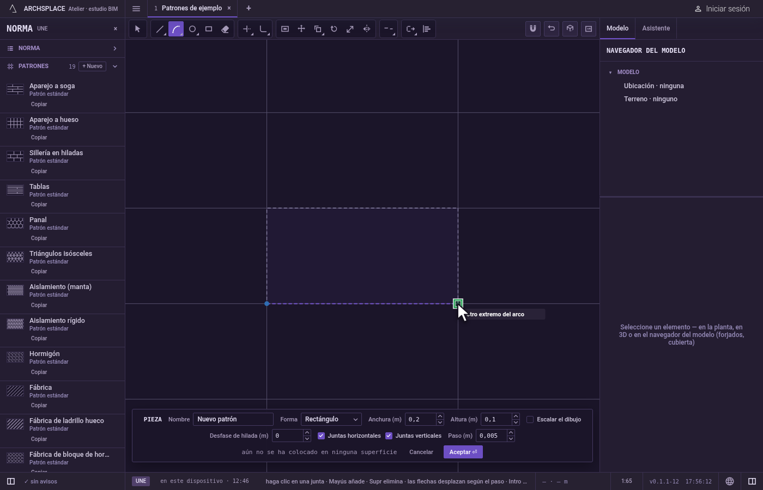This screenshot has height=490, width=763.
Task: Click the globe language icon
Action: pyautogui.click(x=730, y=481)
